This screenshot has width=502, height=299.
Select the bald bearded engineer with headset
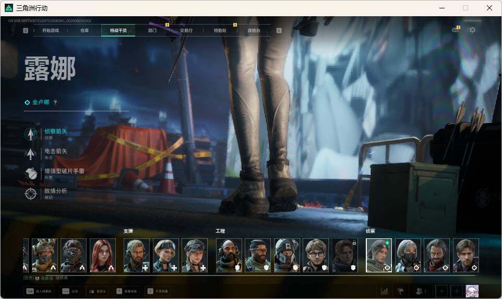click(229, 256)
